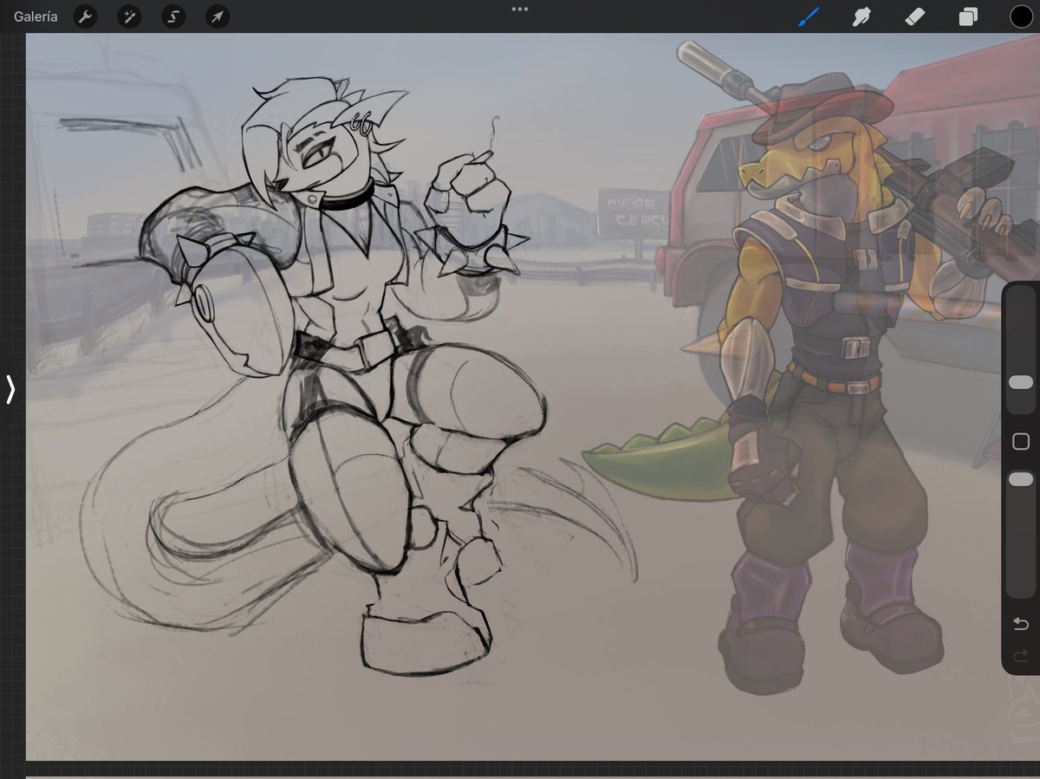This screenshot has width=1040, height=779.
Task: Tap the brush size slider handle
Action: point(1021,382)
